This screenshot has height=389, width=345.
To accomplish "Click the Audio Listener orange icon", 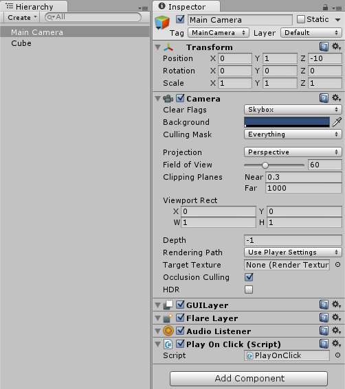I will tap(168, 331).
